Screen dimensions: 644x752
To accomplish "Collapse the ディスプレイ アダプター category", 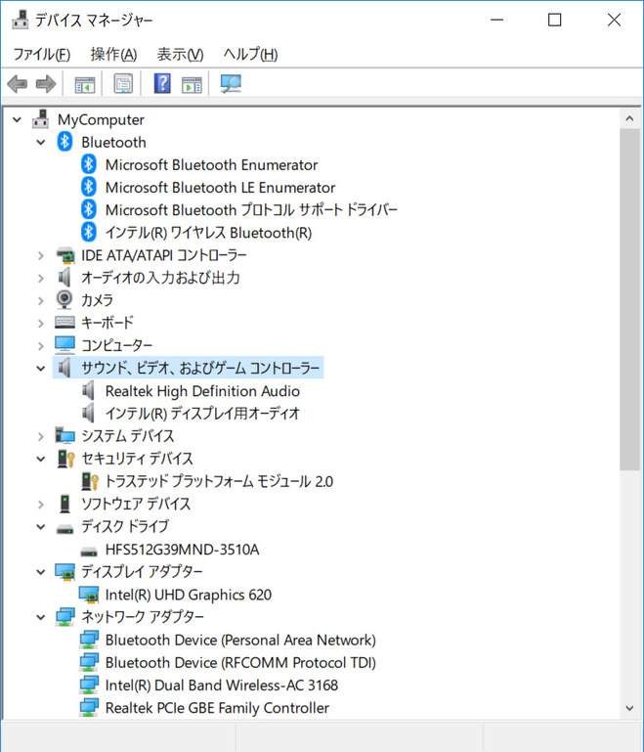I will point(41,572).
